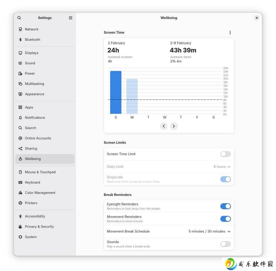The width and height of the screenshot is (276, 271).
Task: Click the Bluetooth icon in sidebar
Action: [x=20, y=40]
